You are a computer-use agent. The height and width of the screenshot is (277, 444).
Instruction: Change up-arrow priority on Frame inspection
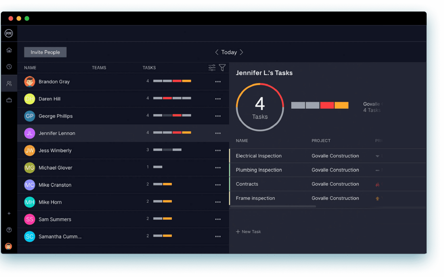pyautogui.click(x=377, y=198)
